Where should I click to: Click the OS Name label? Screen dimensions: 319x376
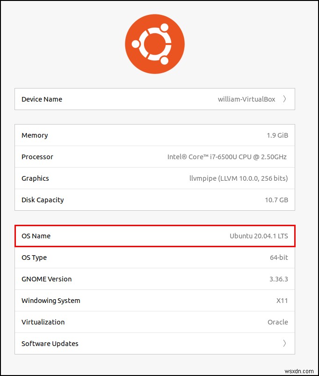(x=36, y=236)
